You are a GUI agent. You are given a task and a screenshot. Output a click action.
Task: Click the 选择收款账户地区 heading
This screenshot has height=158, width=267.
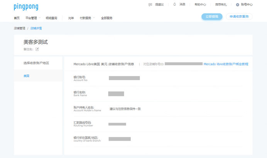tap(36, 63)
